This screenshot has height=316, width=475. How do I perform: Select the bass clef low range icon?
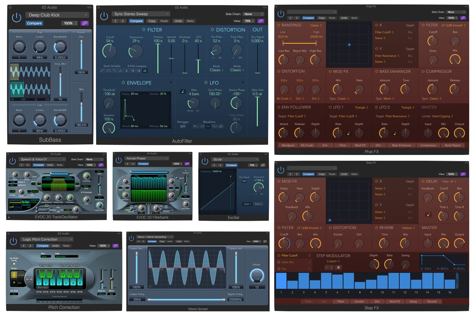click(x=14, y=282)
